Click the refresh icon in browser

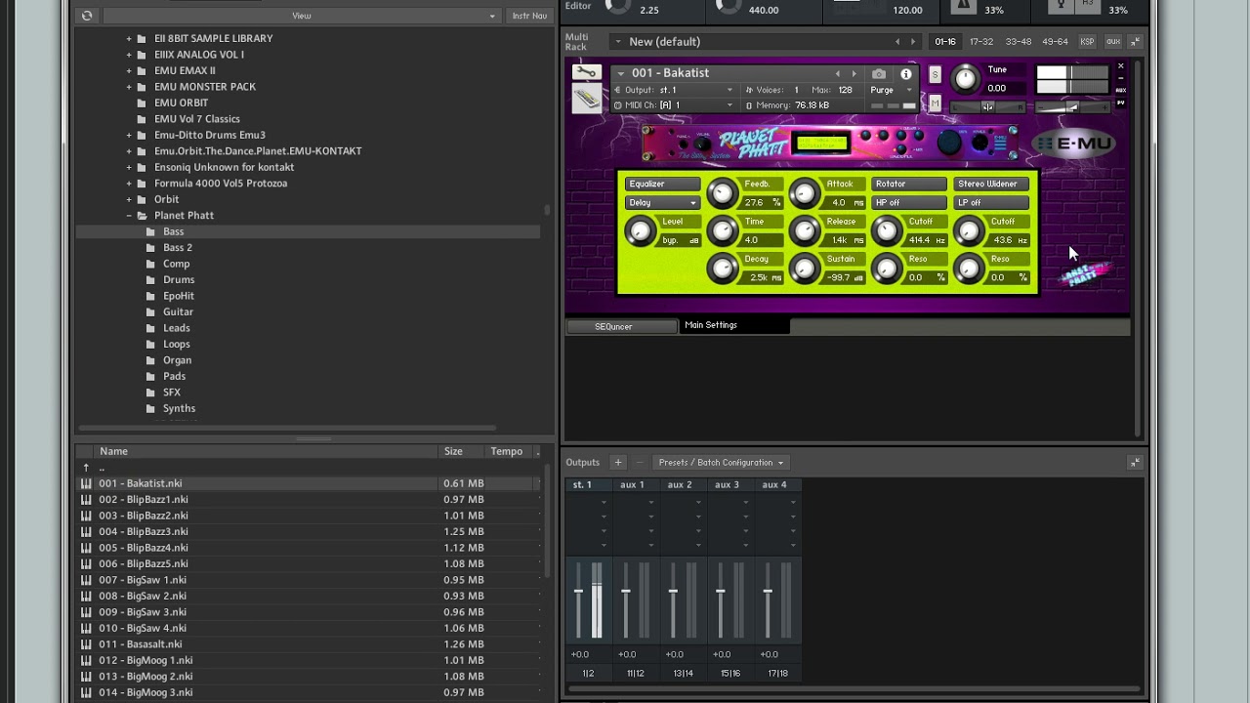[87, 16]
